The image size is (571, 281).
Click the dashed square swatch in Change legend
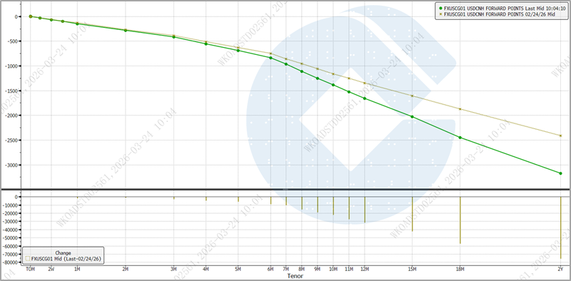(x=28, y=259)
